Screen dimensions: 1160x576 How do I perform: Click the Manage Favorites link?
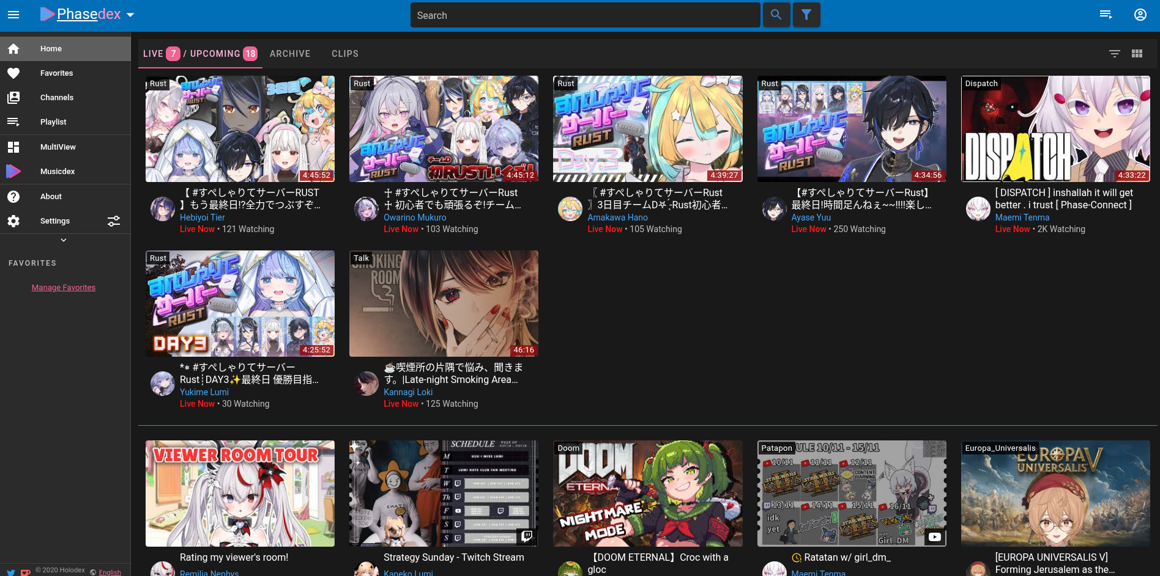point(64,288)
